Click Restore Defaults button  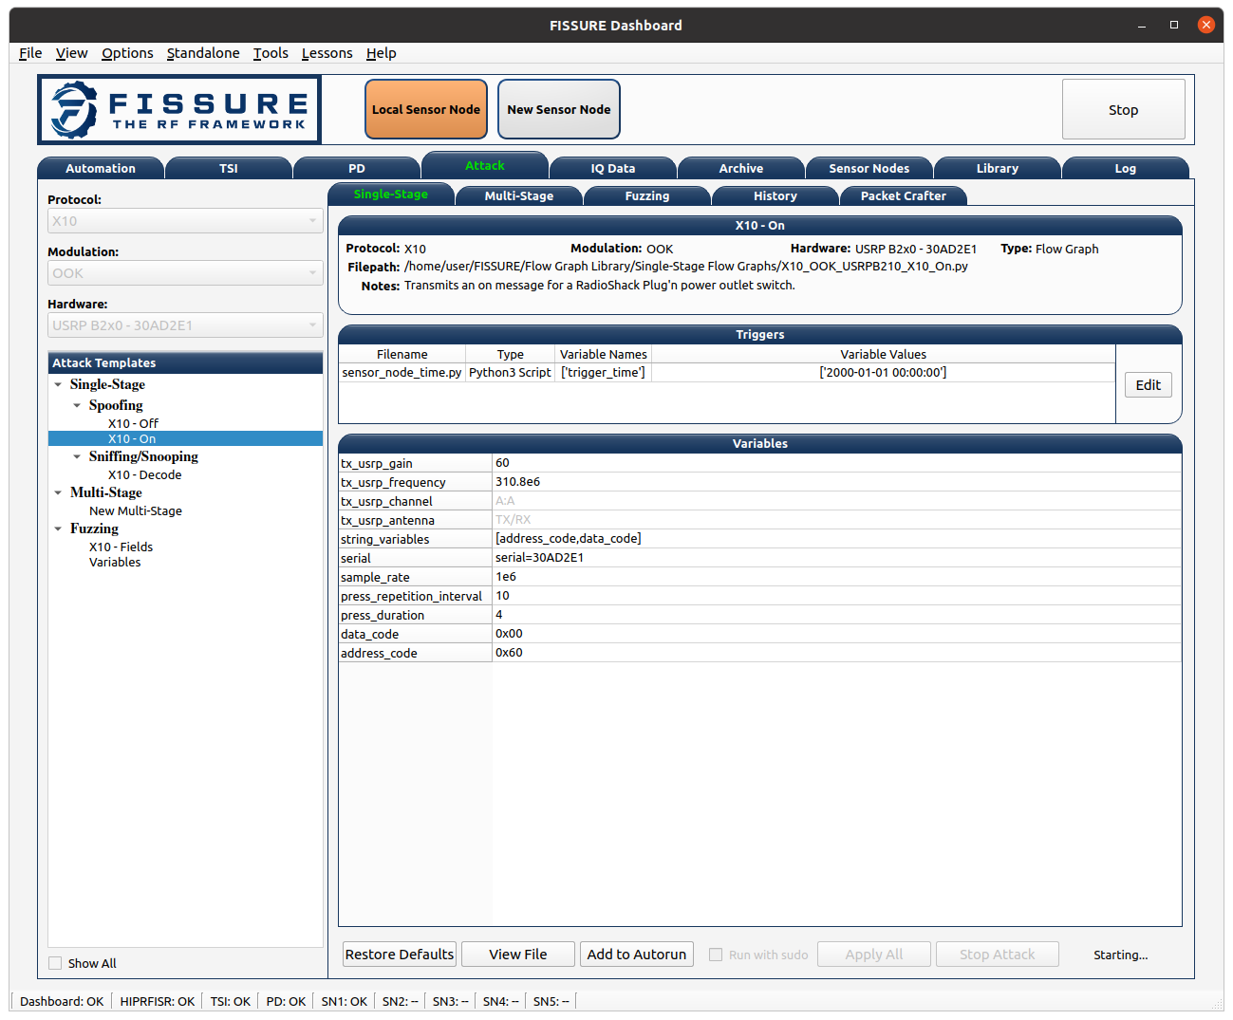pyautogui.click(x=400, y=955)
